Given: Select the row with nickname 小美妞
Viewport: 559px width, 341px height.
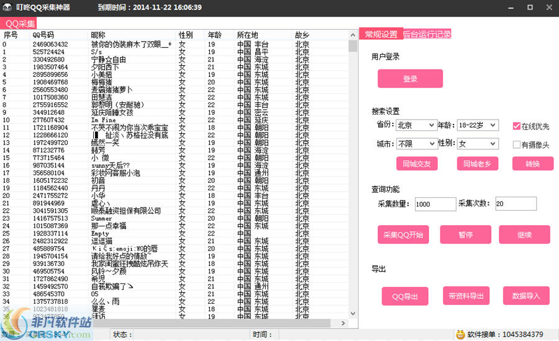Looking at the screenshot, I should pos(175,74).
